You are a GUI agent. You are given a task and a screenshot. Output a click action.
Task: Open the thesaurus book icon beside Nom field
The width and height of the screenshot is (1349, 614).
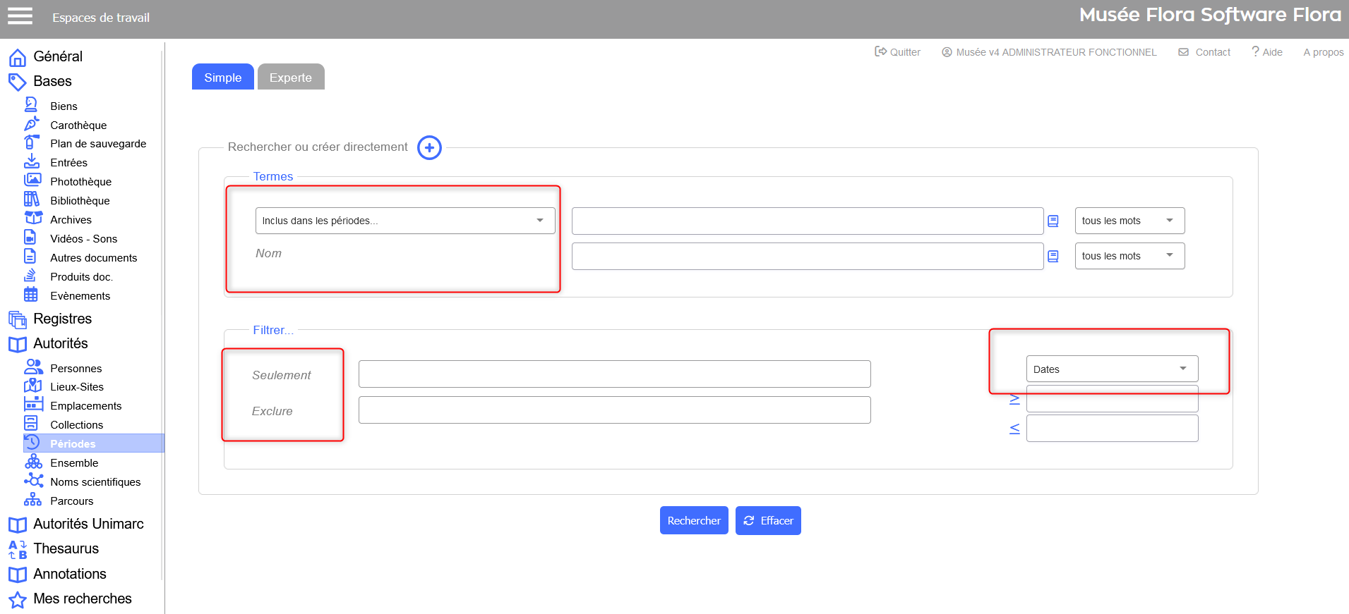[x=1053, y=257]
